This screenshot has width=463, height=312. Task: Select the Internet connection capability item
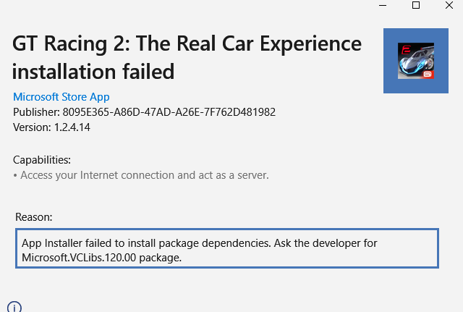[x=141, y=175]
